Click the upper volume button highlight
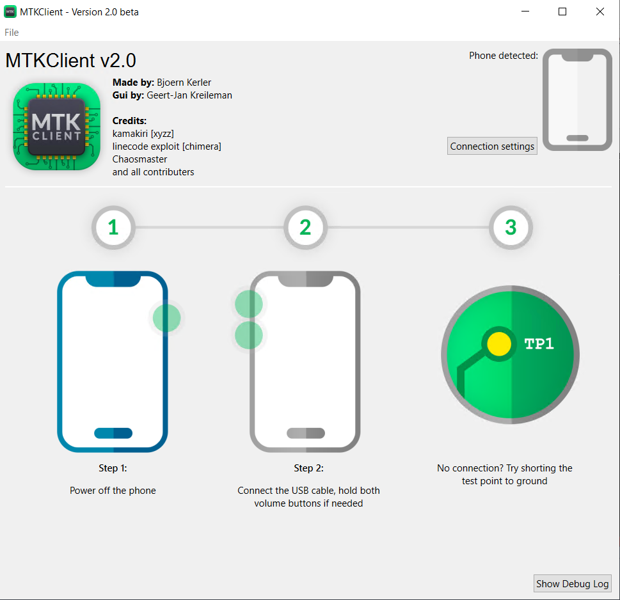This screenshot has width=620, height=600. 249,304
